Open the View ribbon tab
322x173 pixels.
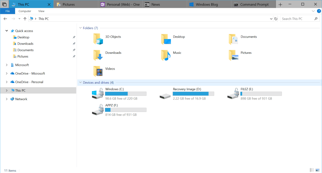[41, 11]
